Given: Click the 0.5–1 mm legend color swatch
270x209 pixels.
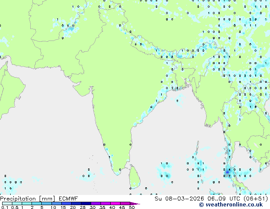Looking at the screenshot, I should (x=17, y=203).
